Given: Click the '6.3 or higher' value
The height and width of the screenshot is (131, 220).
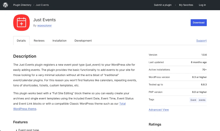Looking at the screenshot, I should 199,77.
